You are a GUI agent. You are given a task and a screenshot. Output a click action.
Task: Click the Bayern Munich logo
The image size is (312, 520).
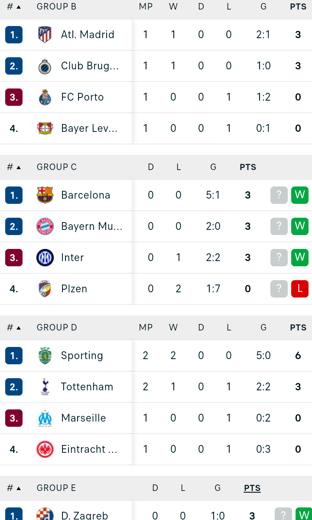(45, 226)
